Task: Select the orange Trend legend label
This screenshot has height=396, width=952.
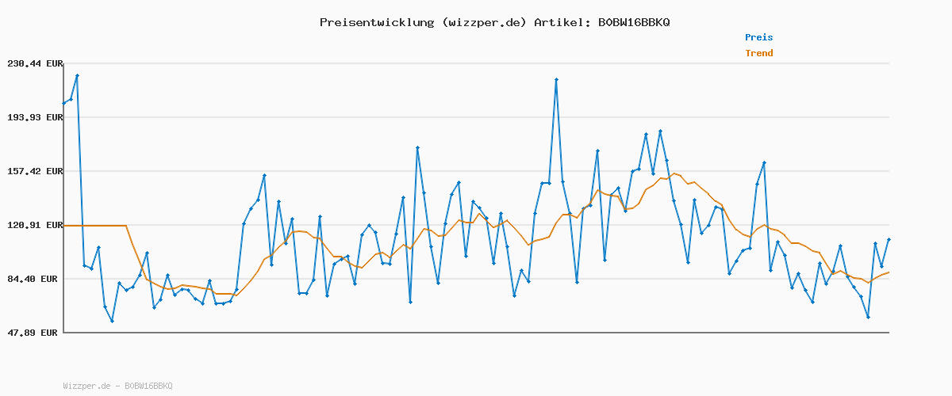Action: coord(758,53)
